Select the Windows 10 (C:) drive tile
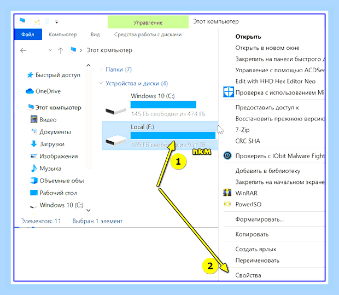The width and height of the screenshot is (339, 295). (160, 105)
